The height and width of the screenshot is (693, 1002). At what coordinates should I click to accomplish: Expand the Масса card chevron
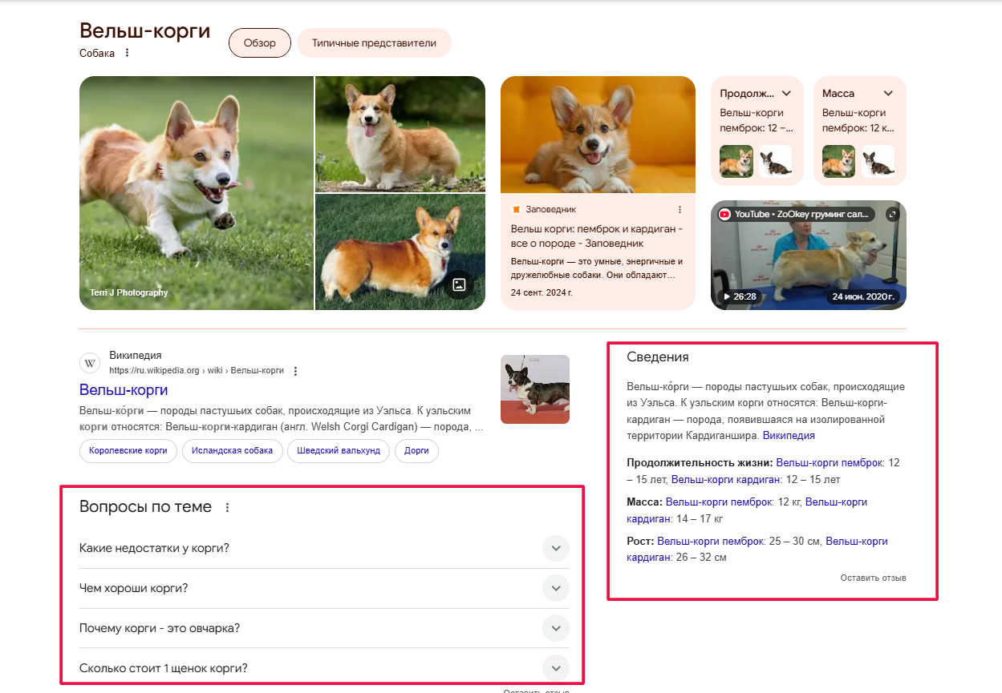(888, 94)
